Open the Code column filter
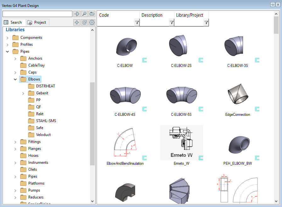This screenshot has width=282, height=207. pyautogui.click(x=137, y=22)
